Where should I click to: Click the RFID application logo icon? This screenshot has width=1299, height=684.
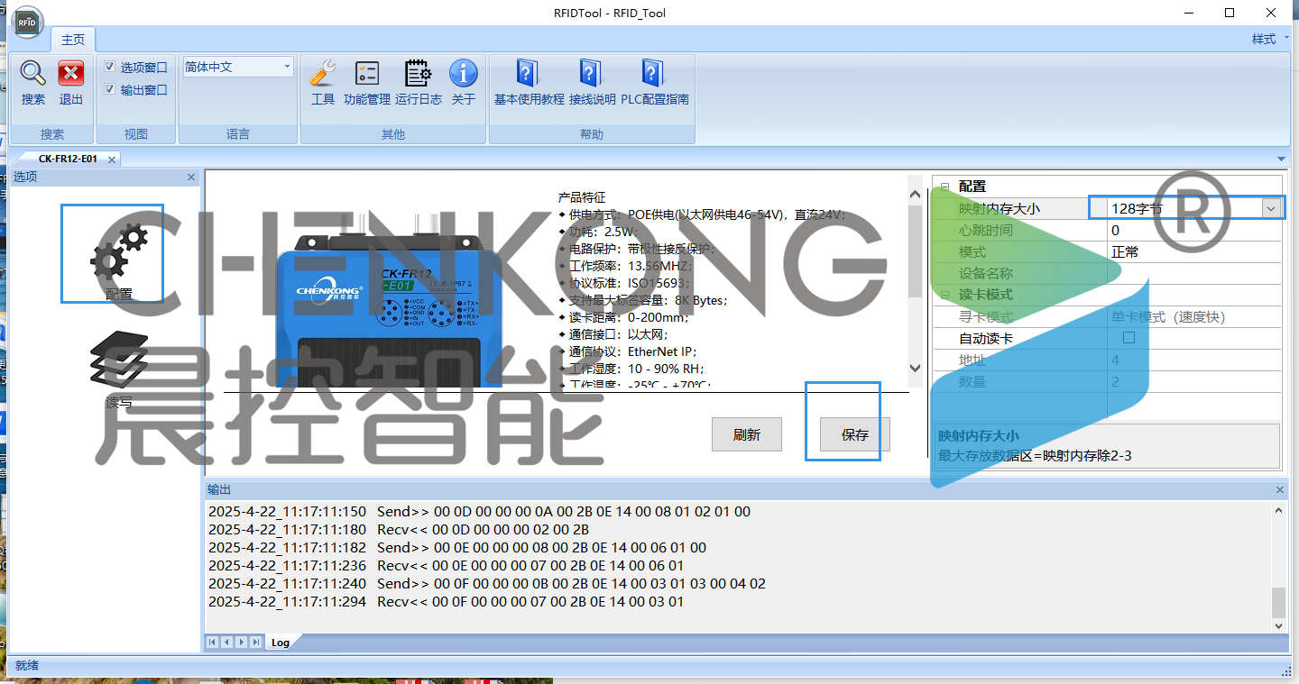pos(26,23)
